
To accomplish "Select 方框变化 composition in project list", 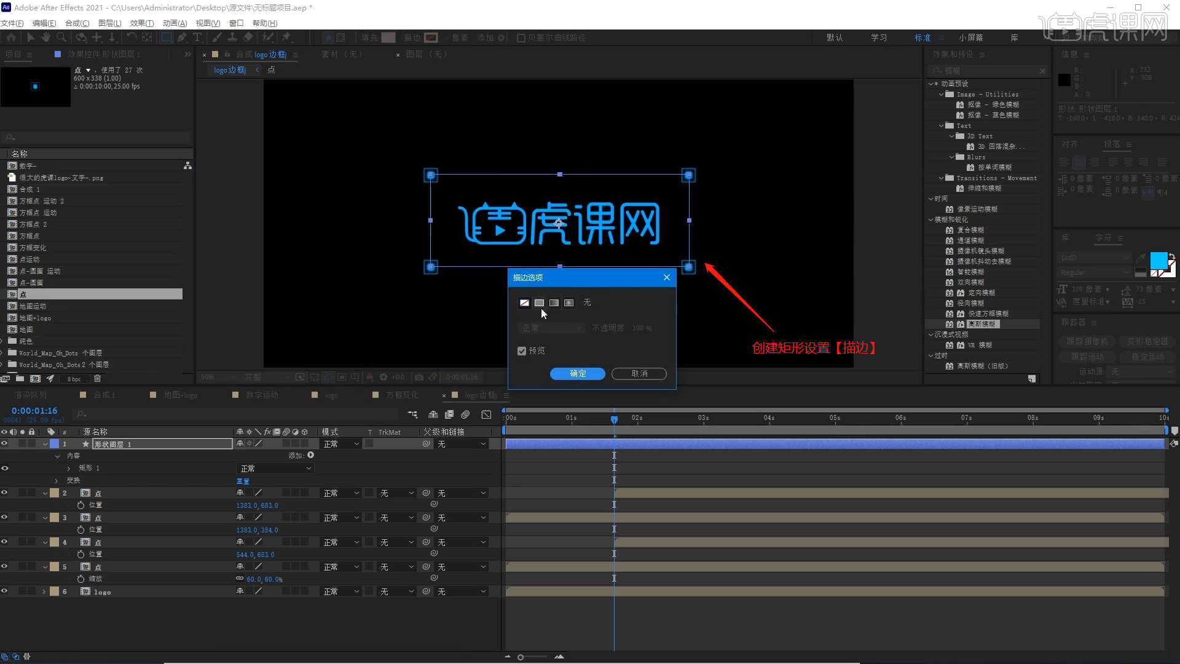I will 33,248.
